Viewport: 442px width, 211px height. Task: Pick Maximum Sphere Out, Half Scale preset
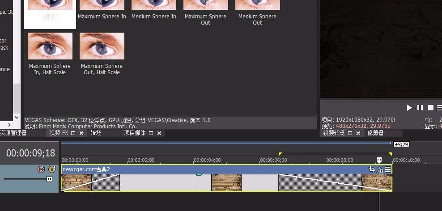click(x=102, y=54)
